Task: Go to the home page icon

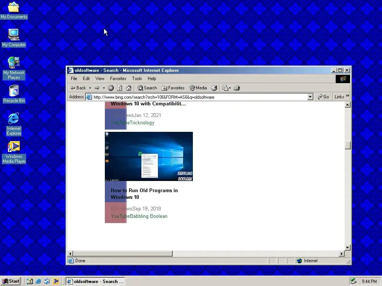Action: point(129,88)
